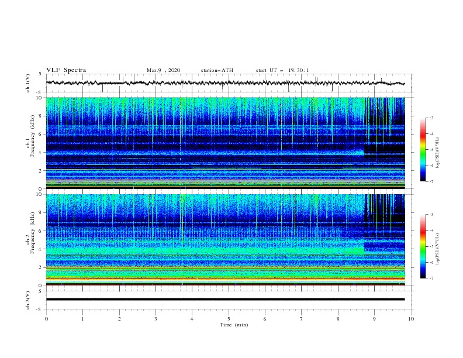Click time axis tick label "1"

point(82,319)
